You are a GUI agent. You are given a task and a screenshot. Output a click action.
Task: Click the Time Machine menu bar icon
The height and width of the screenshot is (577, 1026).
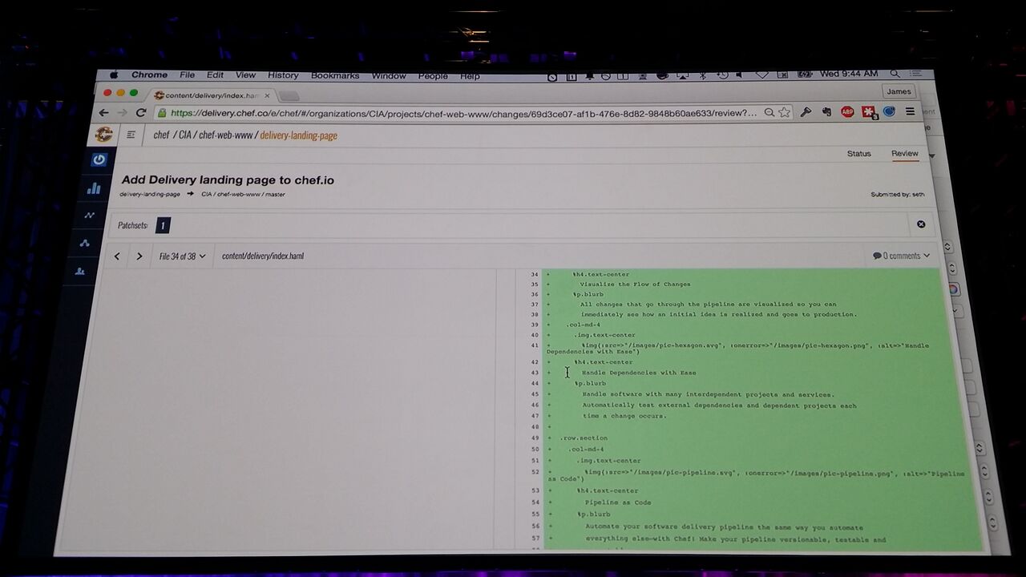[x=722, y=75]
